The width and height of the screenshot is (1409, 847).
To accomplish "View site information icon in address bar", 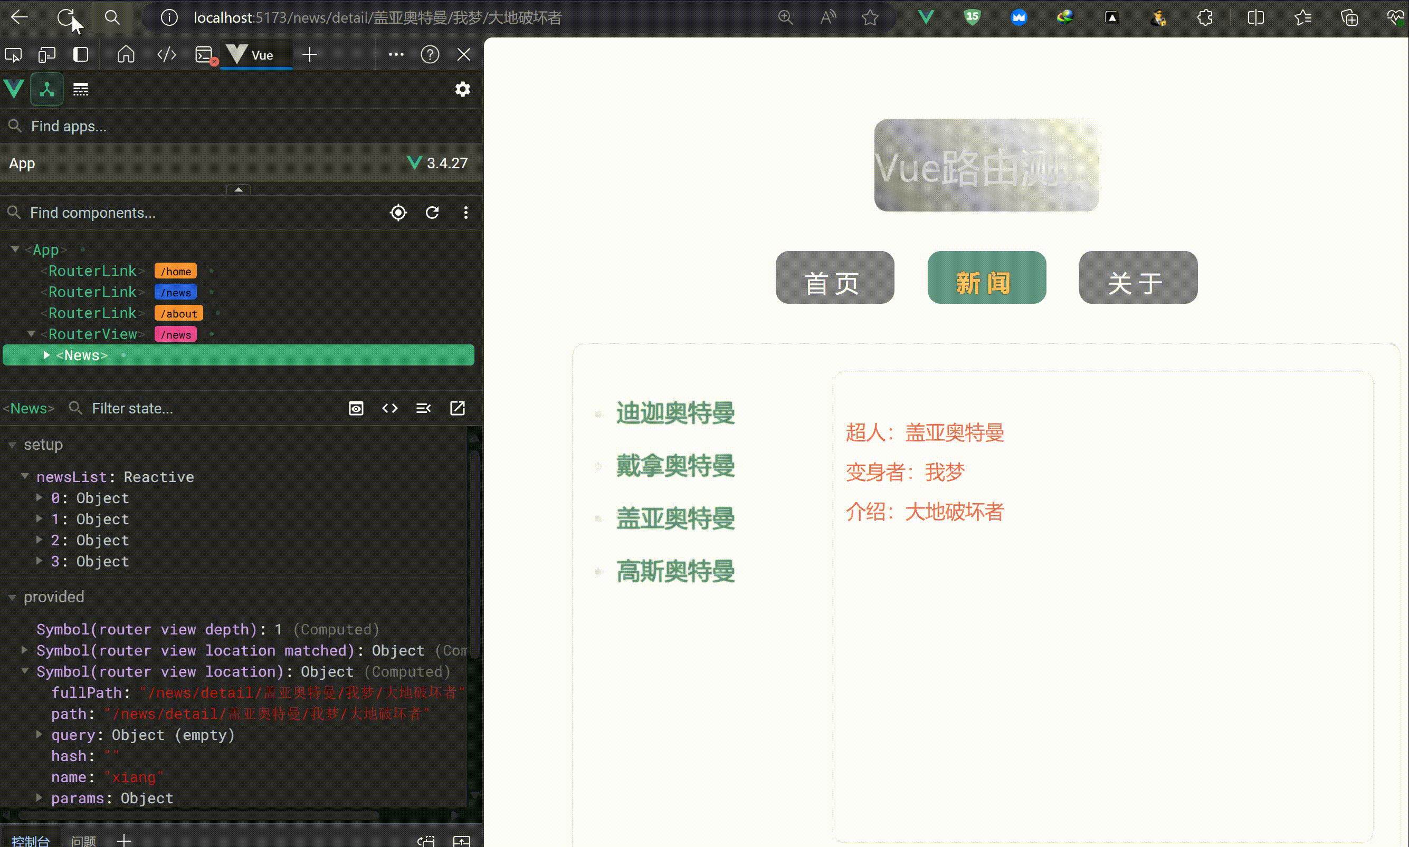I will [x=169, y=18].
